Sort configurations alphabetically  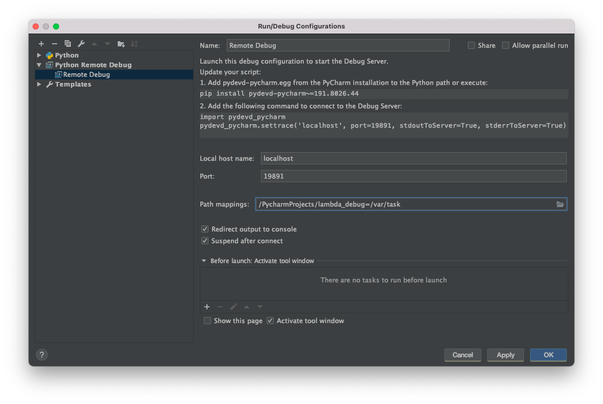pos(134,44)
